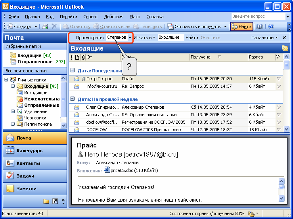This screenshot has height=219, width=293.
Task: Sort by the attachment paperclip column header
Action: (x=83, y=57)
